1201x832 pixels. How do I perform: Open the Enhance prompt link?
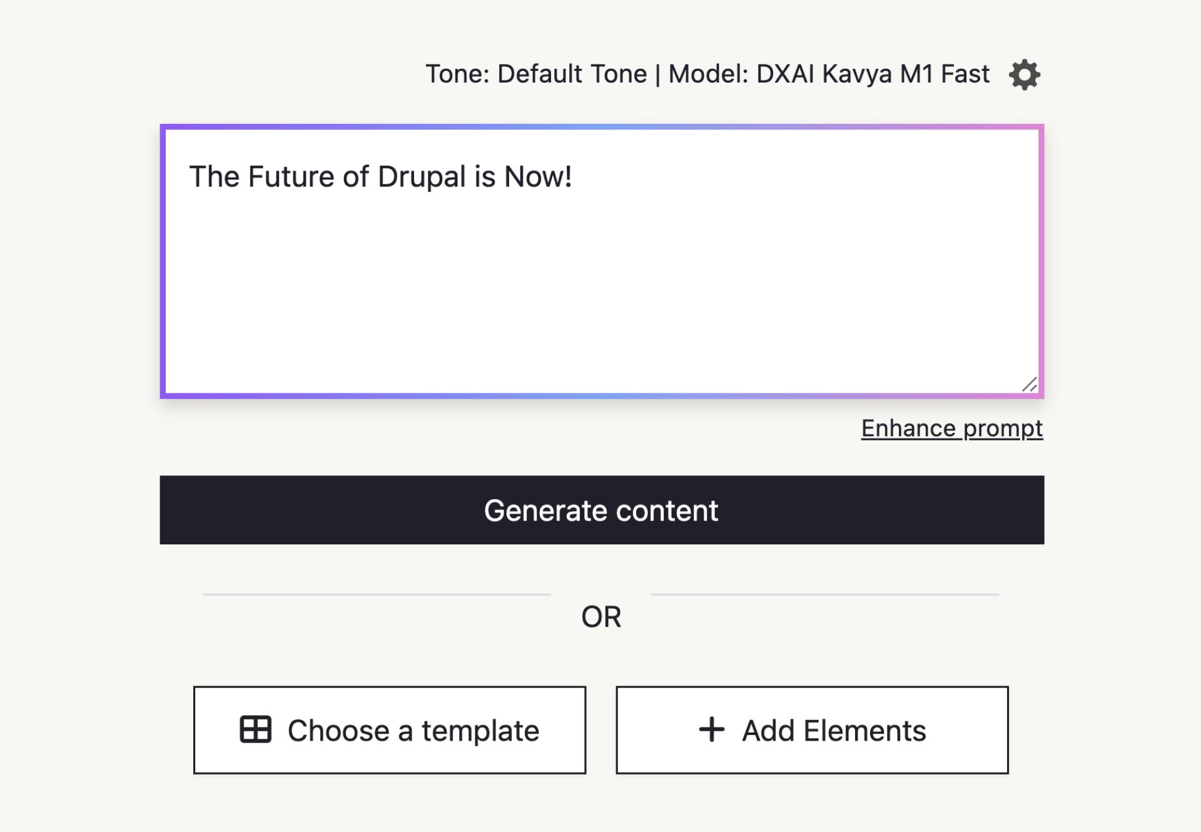(x=951, y=429)
